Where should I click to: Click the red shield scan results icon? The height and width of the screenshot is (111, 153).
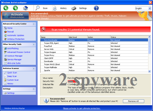tap(44, 29)
